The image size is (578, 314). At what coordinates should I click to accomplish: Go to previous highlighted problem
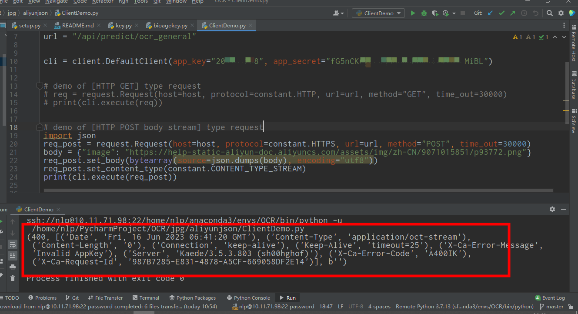pyautogui.click(x=555, y=37)
